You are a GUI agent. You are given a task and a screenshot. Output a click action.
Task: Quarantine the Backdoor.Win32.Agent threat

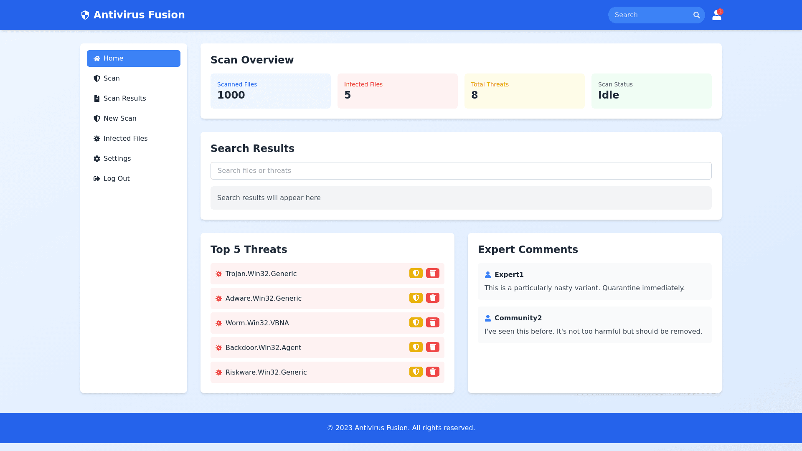click(x=416, y=347)
